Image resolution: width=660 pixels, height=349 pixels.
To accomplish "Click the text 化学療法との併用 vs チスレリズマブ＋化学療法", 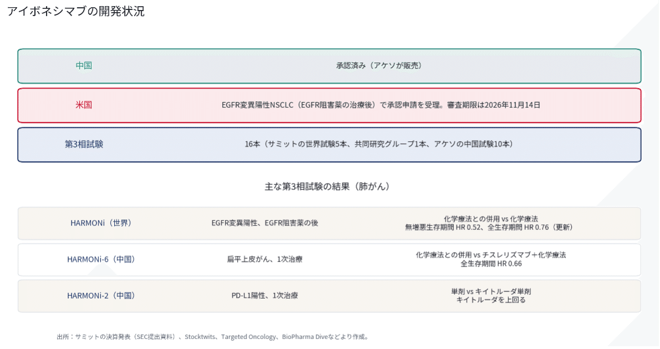I will click(x=491, y=255).
